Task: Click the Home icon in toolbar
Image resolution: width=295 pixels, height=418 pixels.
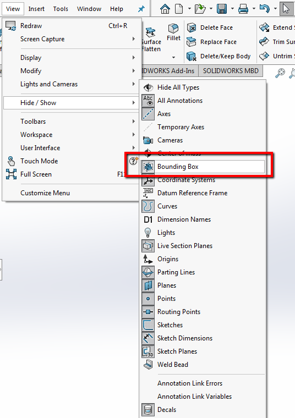Action: click(x=165, y=9)
